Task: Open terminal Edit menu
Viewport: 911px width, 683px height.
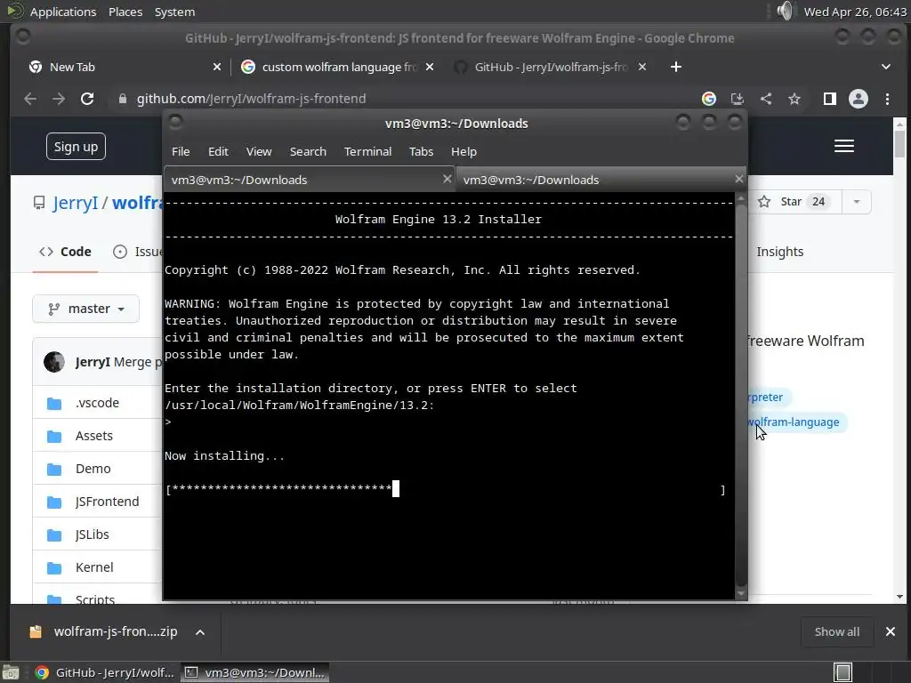Action: tap(218, 151)
